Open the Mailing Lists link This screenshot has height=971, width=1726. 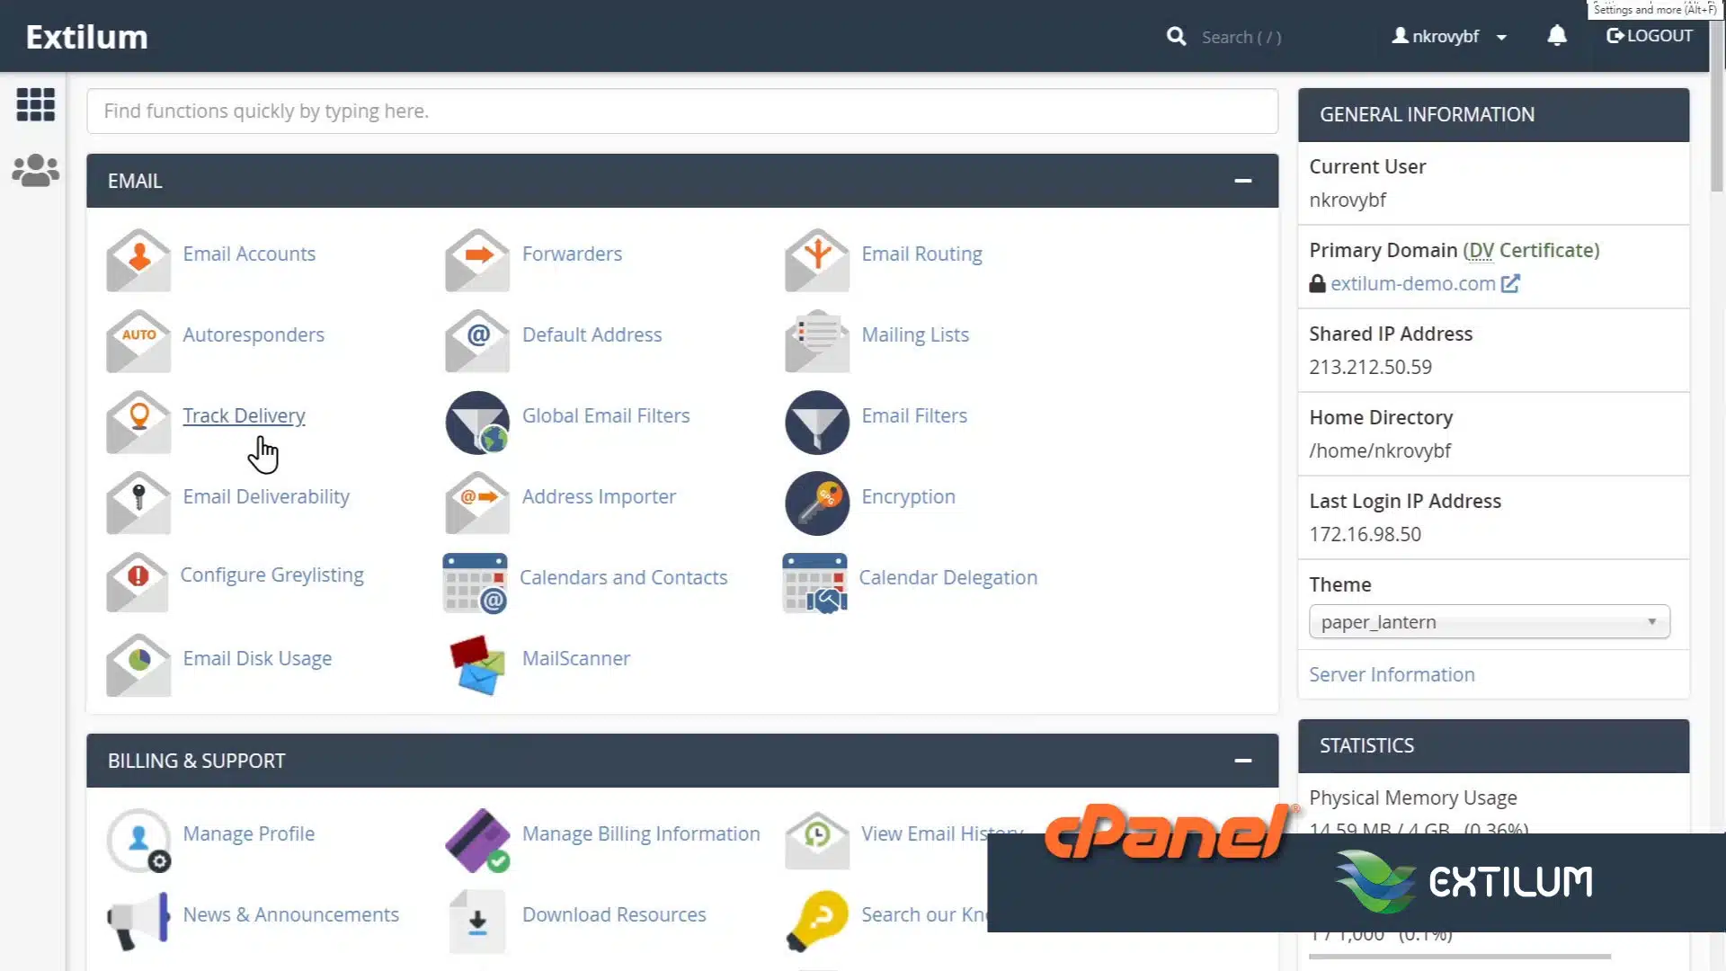[x=915, y=334]
